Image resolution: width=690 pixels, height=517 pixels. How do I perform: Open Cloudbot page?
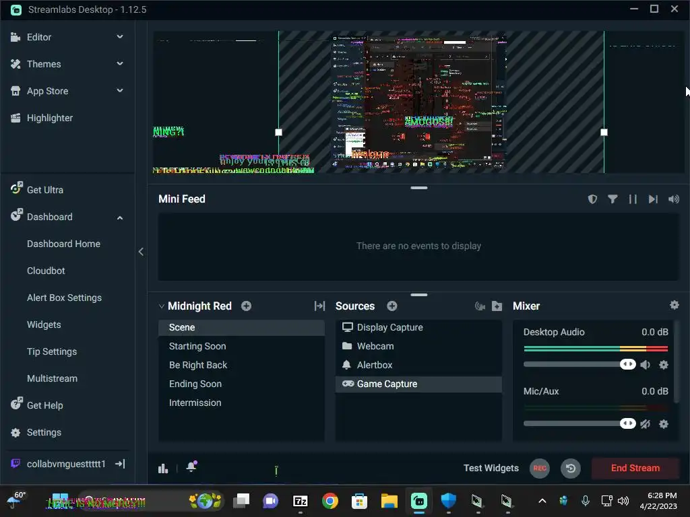point(46,271)
